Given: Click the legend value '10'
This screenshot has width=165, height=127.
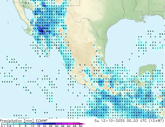Looking at the screenshot, I should [x=33, y=126].
